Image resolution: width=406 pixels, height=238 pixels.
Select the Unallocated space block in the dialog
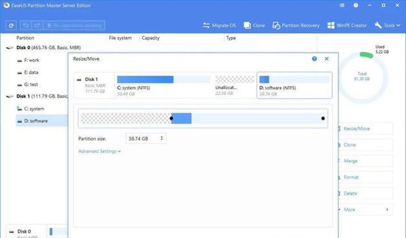[235, 86]
